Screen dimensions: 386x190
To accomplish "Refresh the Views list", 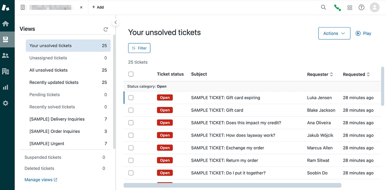I will click(106, 29).
